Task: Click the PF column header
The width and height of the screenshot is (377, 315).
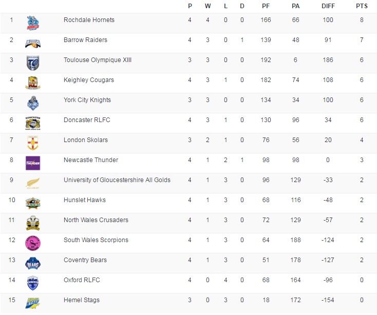Action: [266, 6]
